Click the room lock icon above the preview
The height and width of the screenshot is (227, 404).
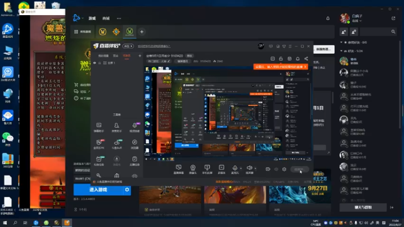281,59
